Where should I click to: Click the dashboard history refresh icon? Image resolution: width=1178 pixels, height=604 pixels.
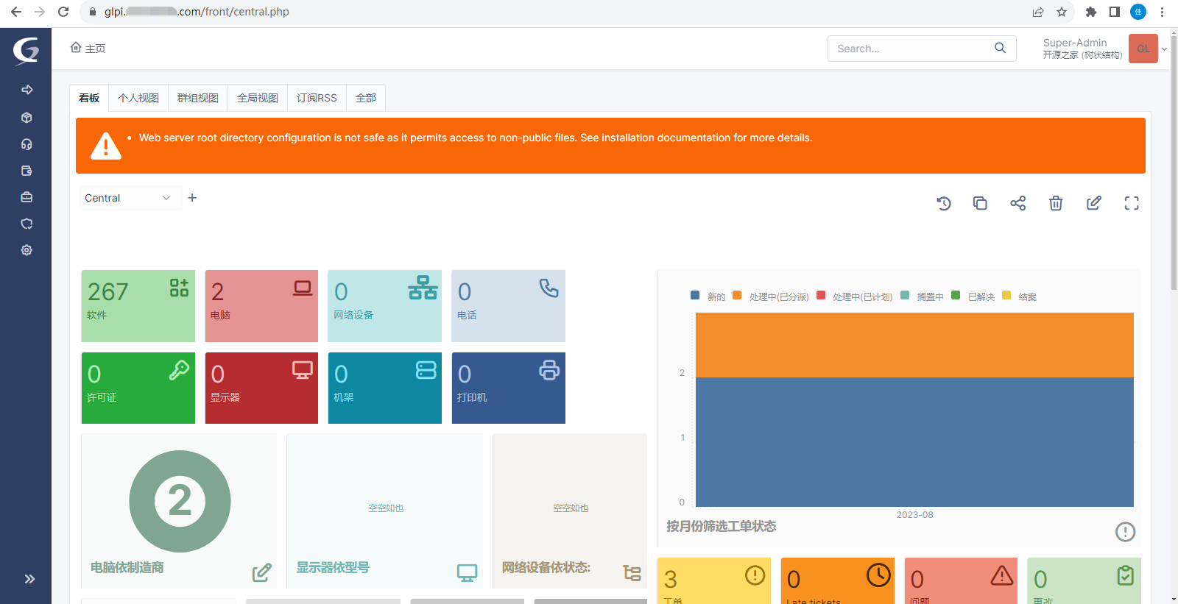pos(944,204)
